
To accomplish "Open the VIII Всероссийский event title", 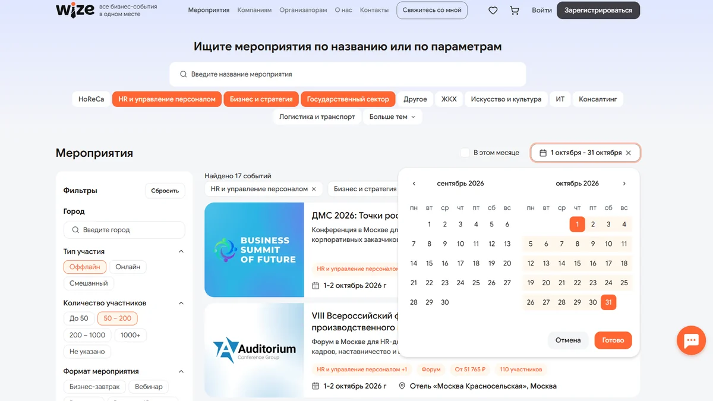I will pyautogui.click(x=355, y=321).
